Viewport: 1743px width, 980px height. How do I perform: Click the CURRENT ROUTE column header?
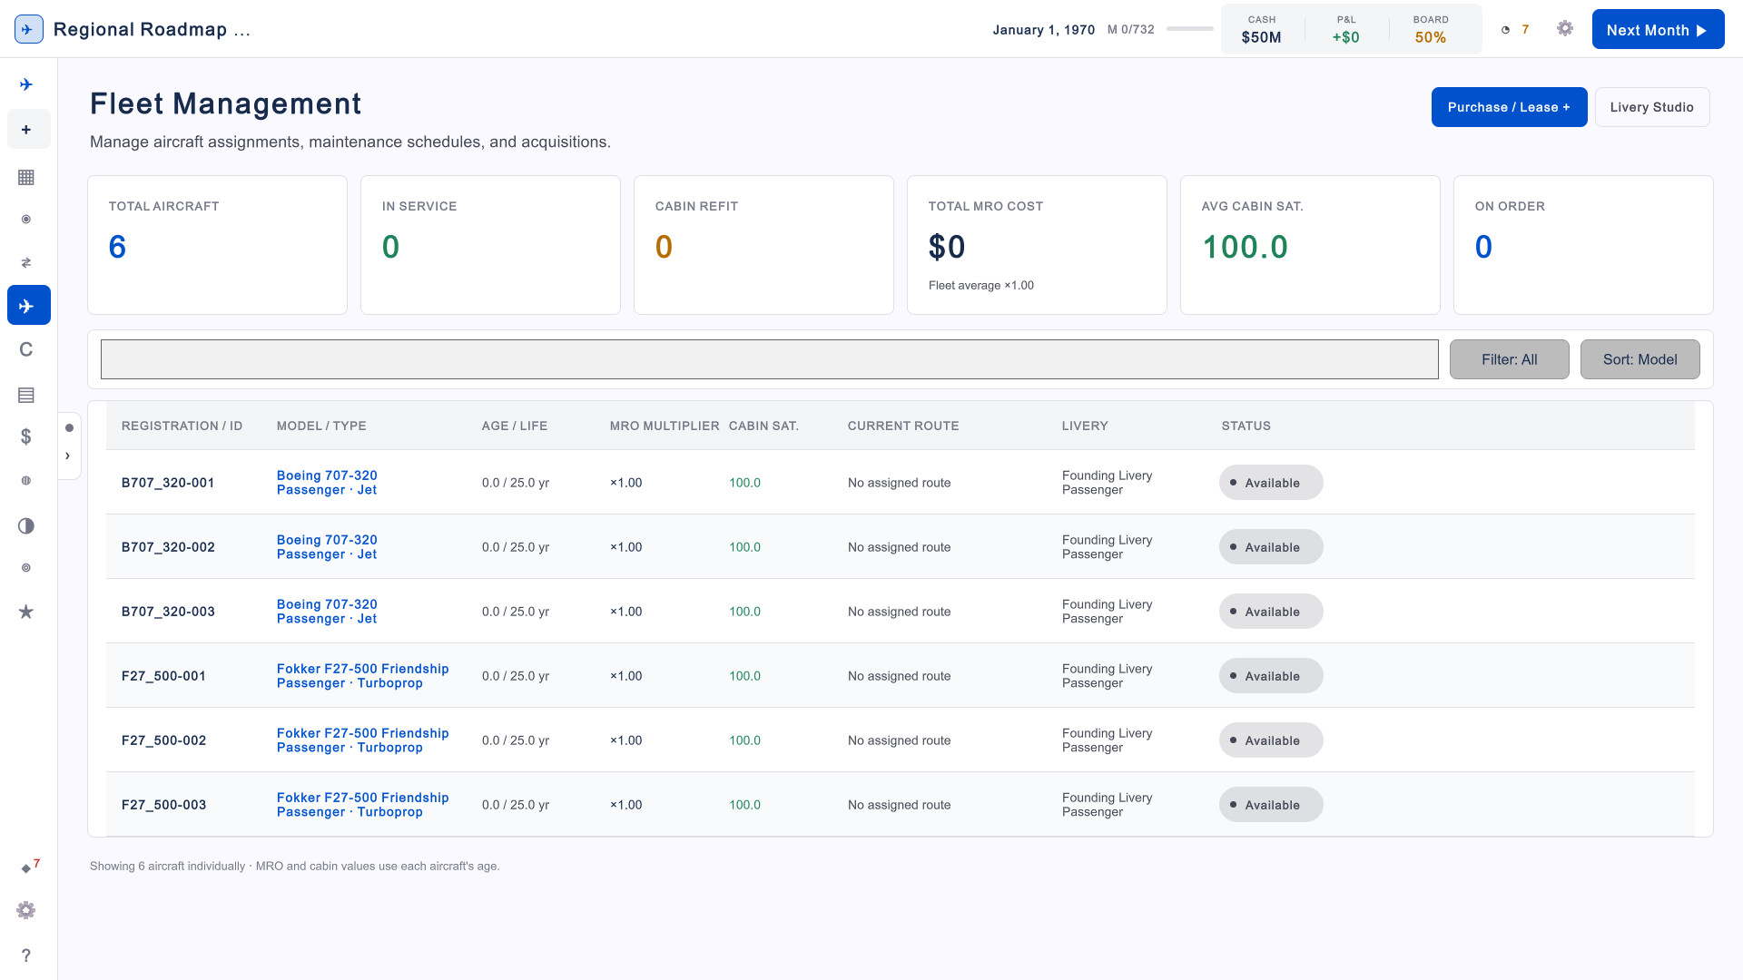(903, 426)
